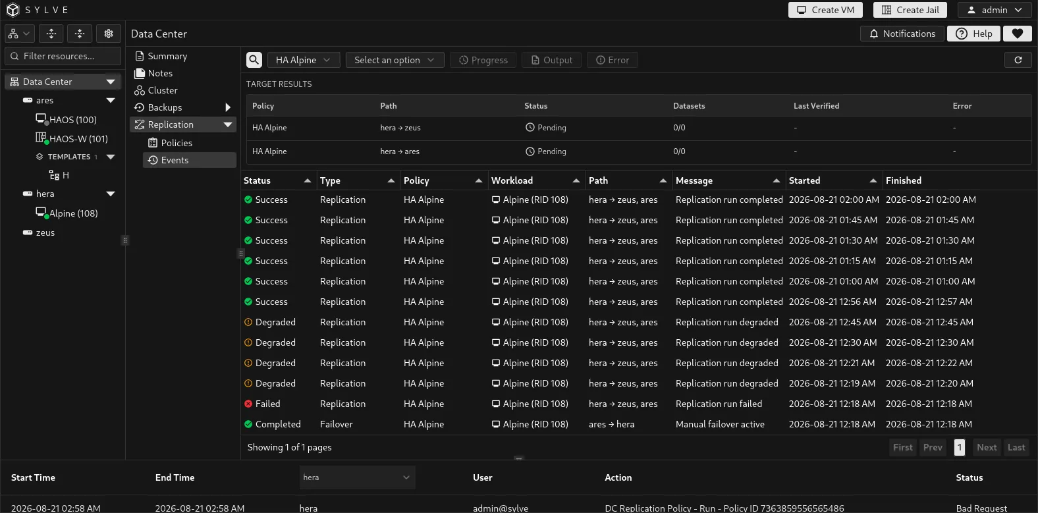This screenshot has width=1038, height=513.
Task: Open the tree view mode dropdown
Action: 19,34
